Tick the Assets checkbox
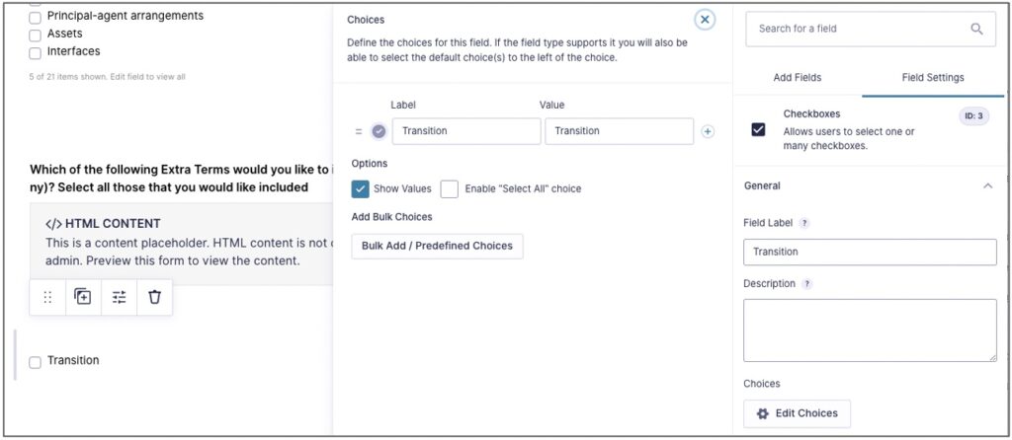 (36, 35)
